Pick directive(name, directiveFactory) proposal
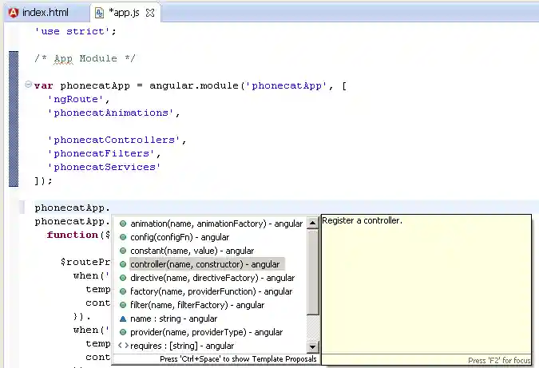The image size is (539, 368). click(212, 278)
